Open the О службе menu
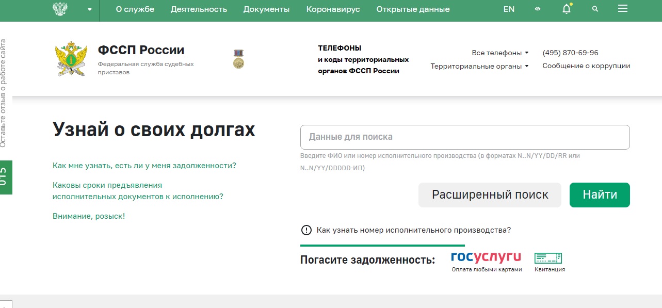662x308 pixels. (135, 9)
